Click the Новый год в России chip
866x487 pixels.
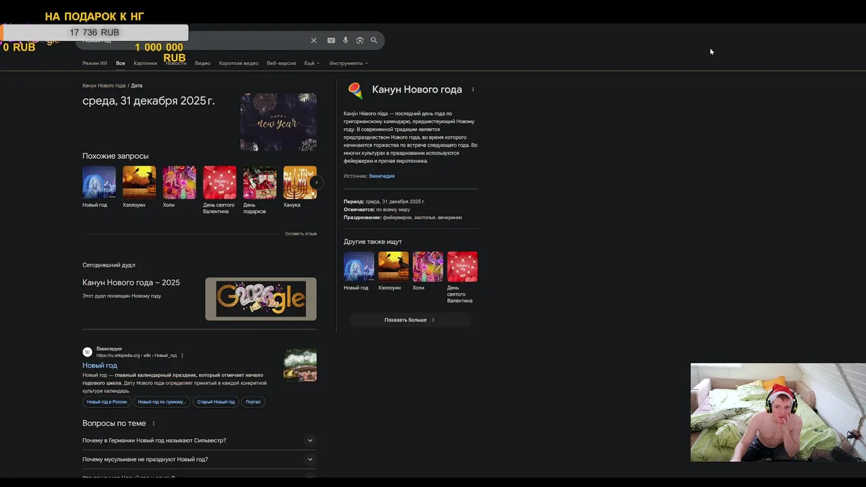106,402
